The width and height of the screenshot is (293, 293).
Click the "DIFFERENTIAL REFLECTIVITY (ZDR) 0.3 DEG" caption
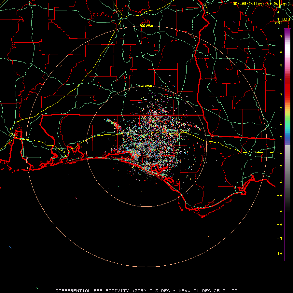(113, 291)
